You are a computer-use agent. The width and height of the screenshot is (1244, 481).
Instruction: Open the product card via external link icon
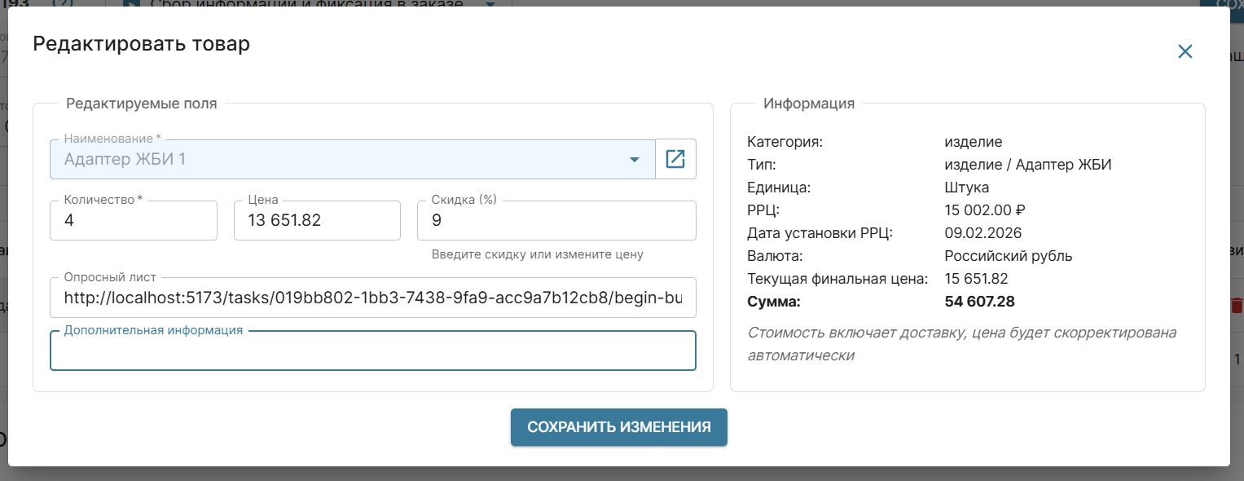tap(675, 159)
